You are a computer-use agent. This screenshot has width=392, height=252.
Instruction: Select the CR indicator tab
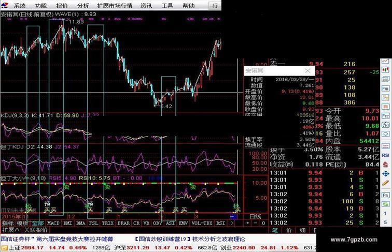point(136,223)
